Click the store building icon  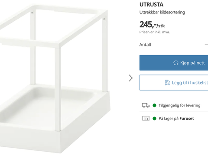pos(146,118)
